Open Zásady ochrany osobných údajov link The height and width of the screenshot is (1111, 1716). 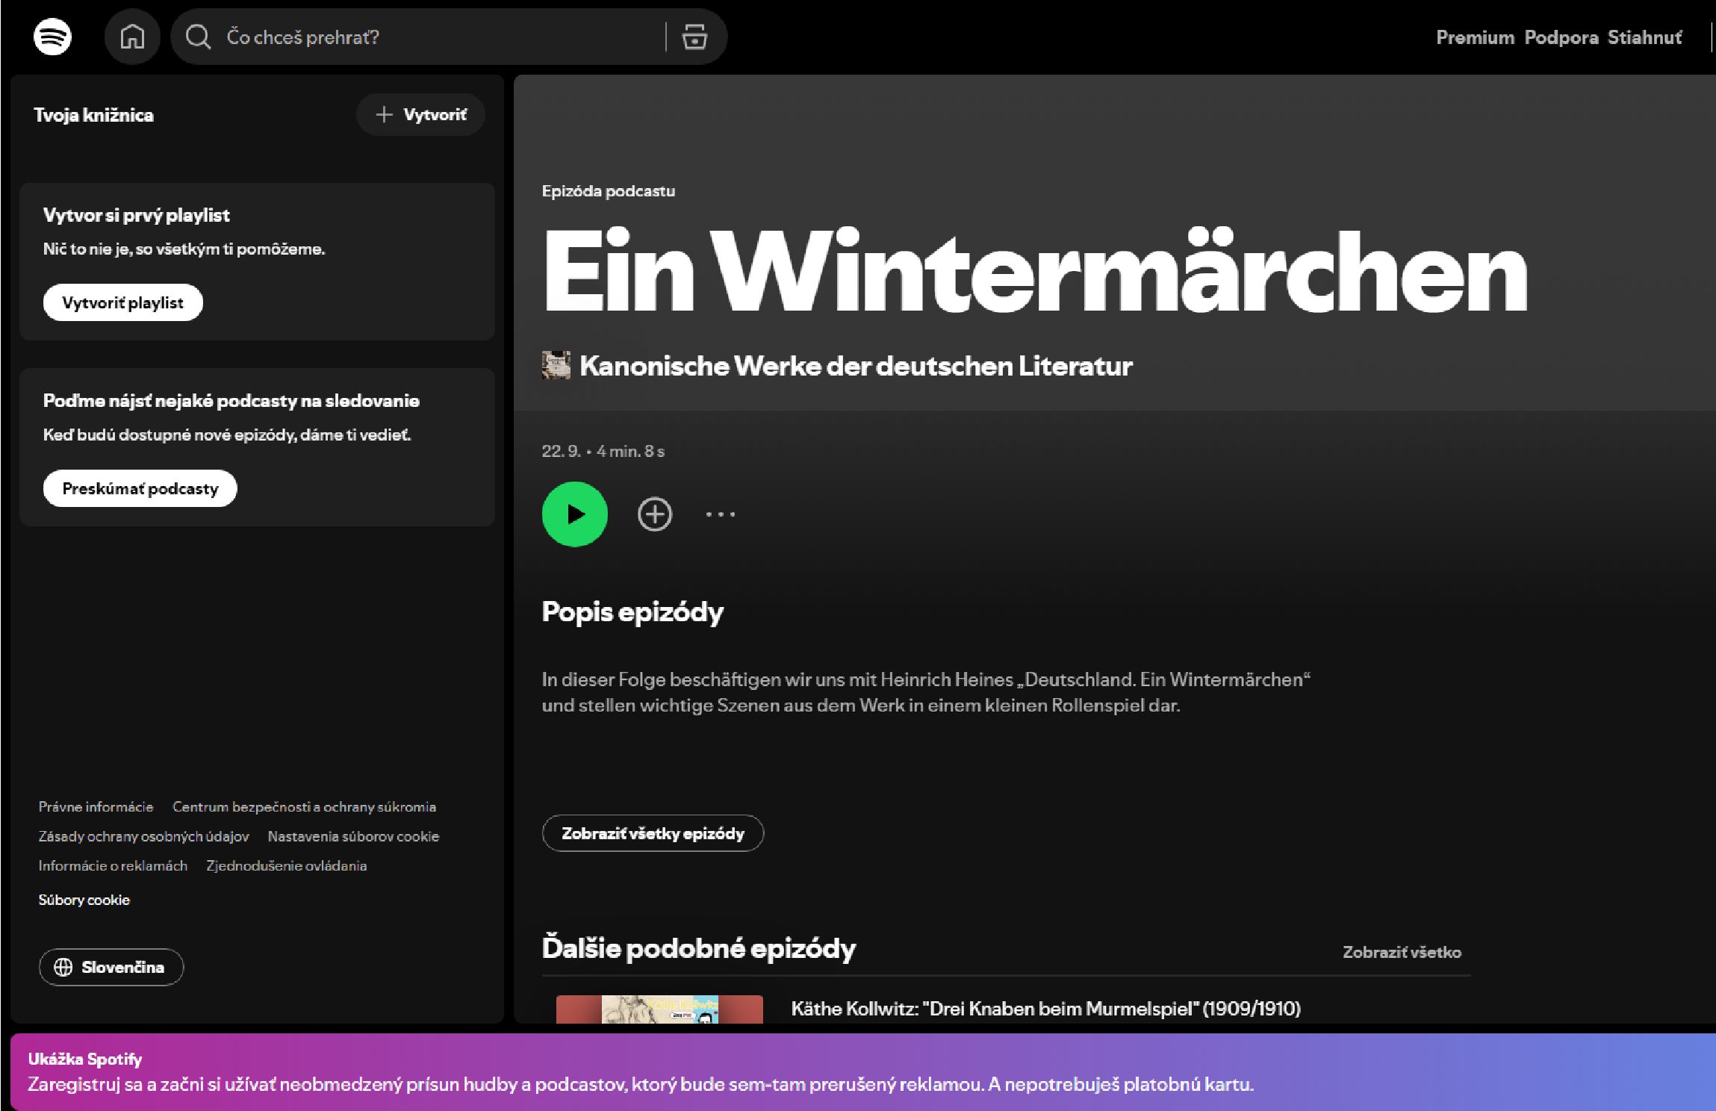(x=143, y=836)
